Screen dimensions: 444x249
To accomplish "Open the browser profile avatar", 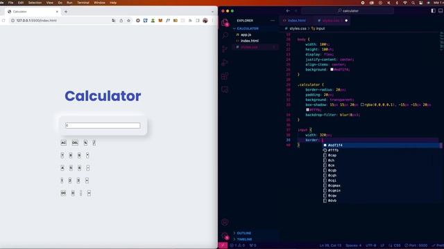I will click(205, 21).
